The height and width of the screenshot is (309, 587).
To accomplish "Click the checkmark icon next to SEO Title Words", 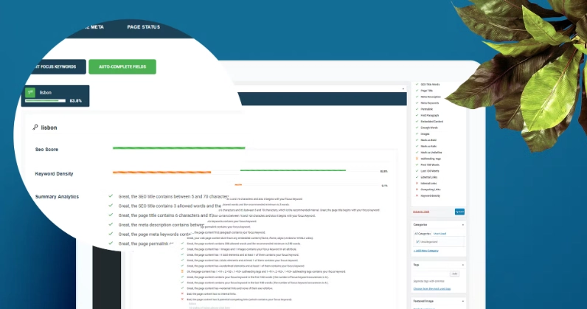I will coord(417,83).
